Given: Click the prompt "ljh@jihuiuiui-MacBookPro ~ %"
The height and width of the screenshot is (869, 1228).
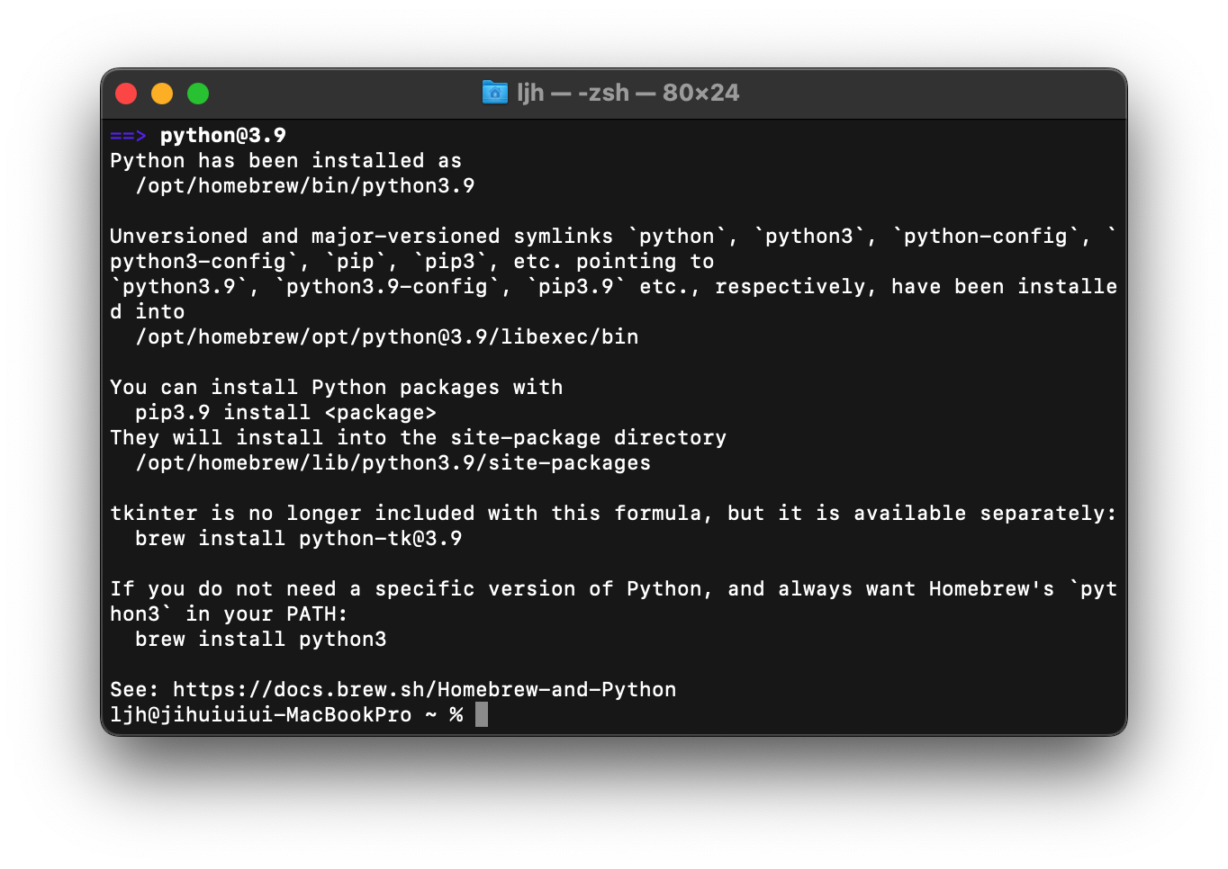Looking at the screenshot, I should pos(286,715).
